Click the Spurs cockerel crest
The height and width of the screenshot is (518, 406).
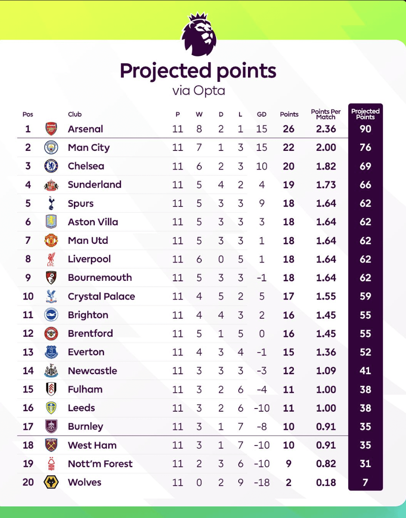click(52, 203)
